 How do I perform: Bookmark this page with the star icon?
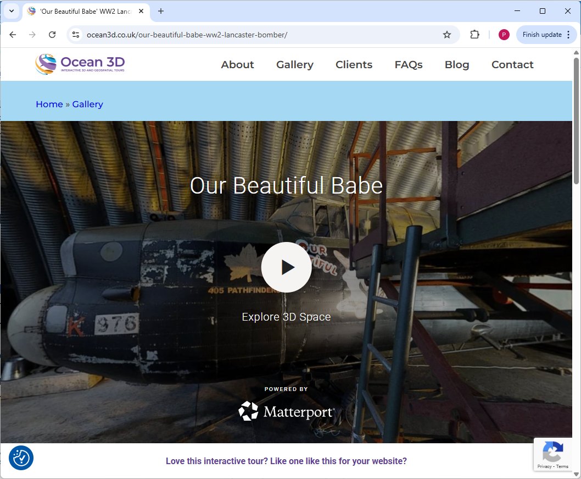click(x=447, y=35)
